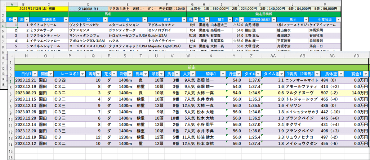Open the 母 column filter arrow

(x=144, y=19)
